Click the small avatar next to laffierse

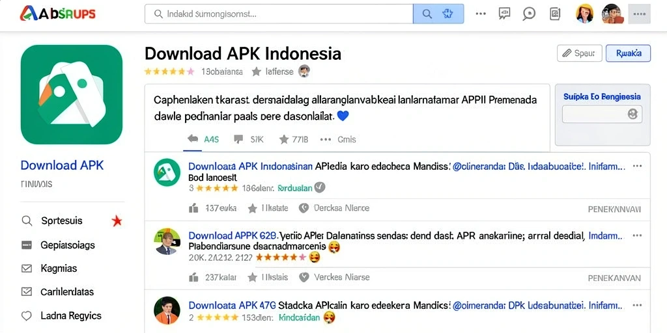pos(304,72)
